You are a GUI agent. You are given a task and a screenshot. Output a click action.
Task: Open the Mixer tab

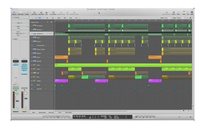click(x=34, y=112)
